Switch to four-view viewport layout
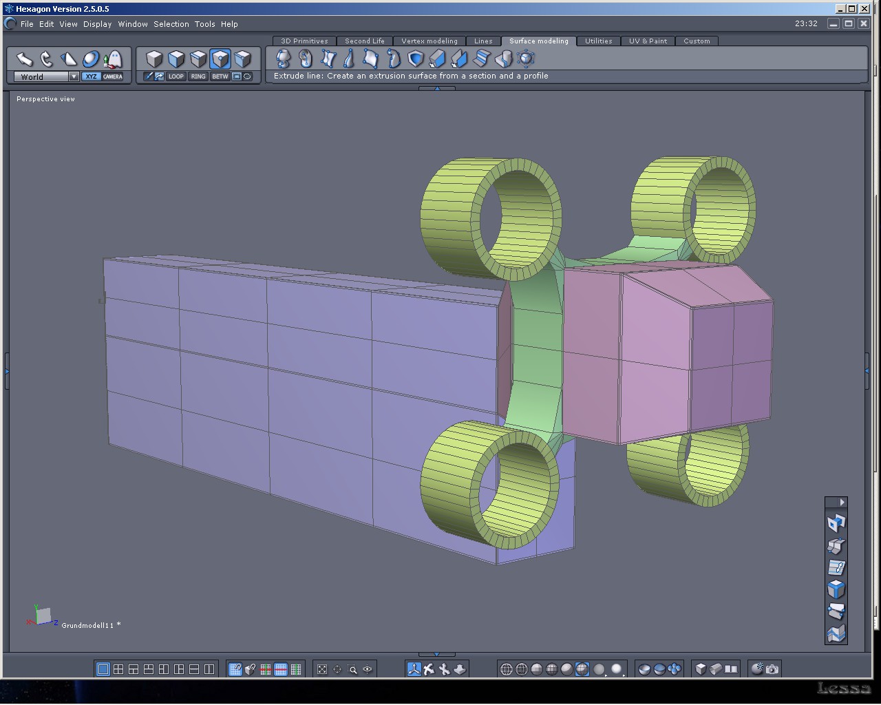 pyautogui.click(x=118, y=669)
